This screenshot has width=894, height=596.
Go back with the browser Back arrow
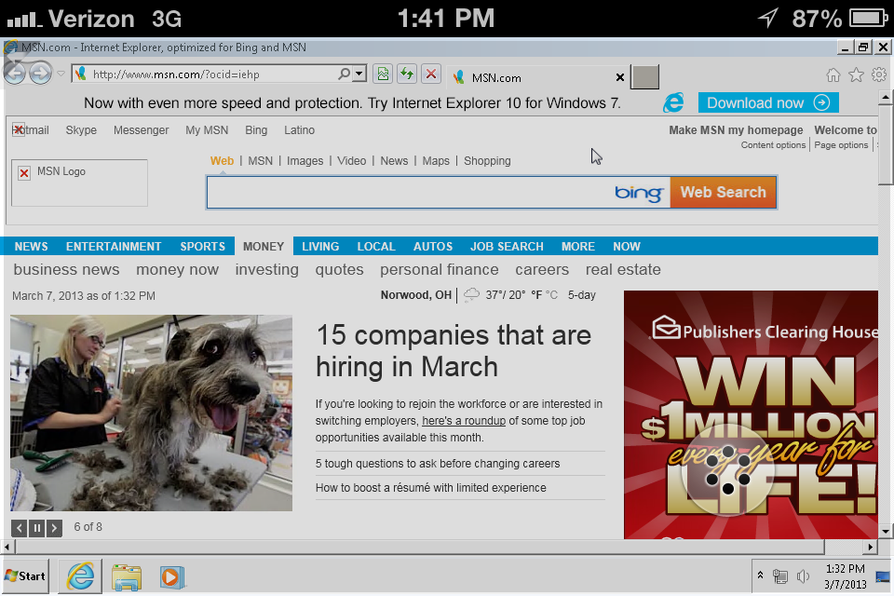point(15,74)
